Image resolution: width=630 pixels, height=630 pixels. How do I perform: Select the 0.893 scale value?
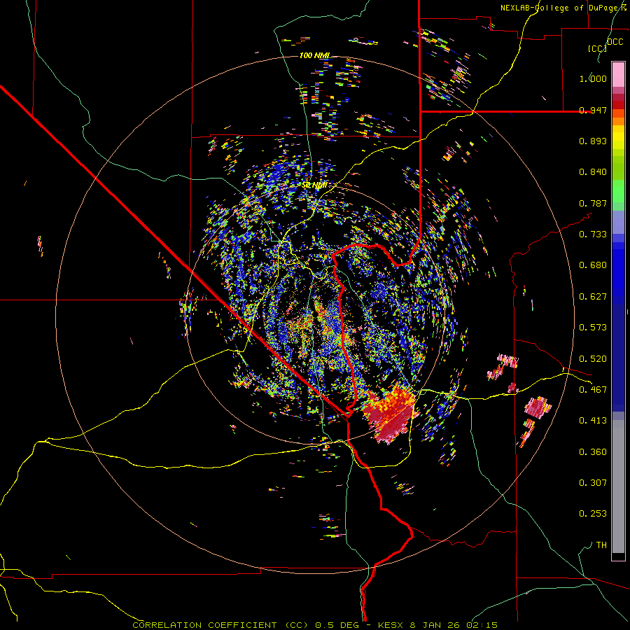click(593, 141)
